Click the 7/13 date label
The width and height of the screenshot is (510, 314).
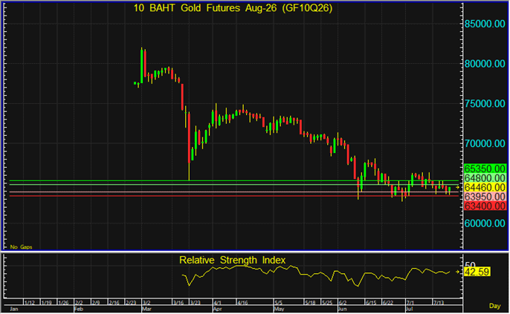(438, 303)
